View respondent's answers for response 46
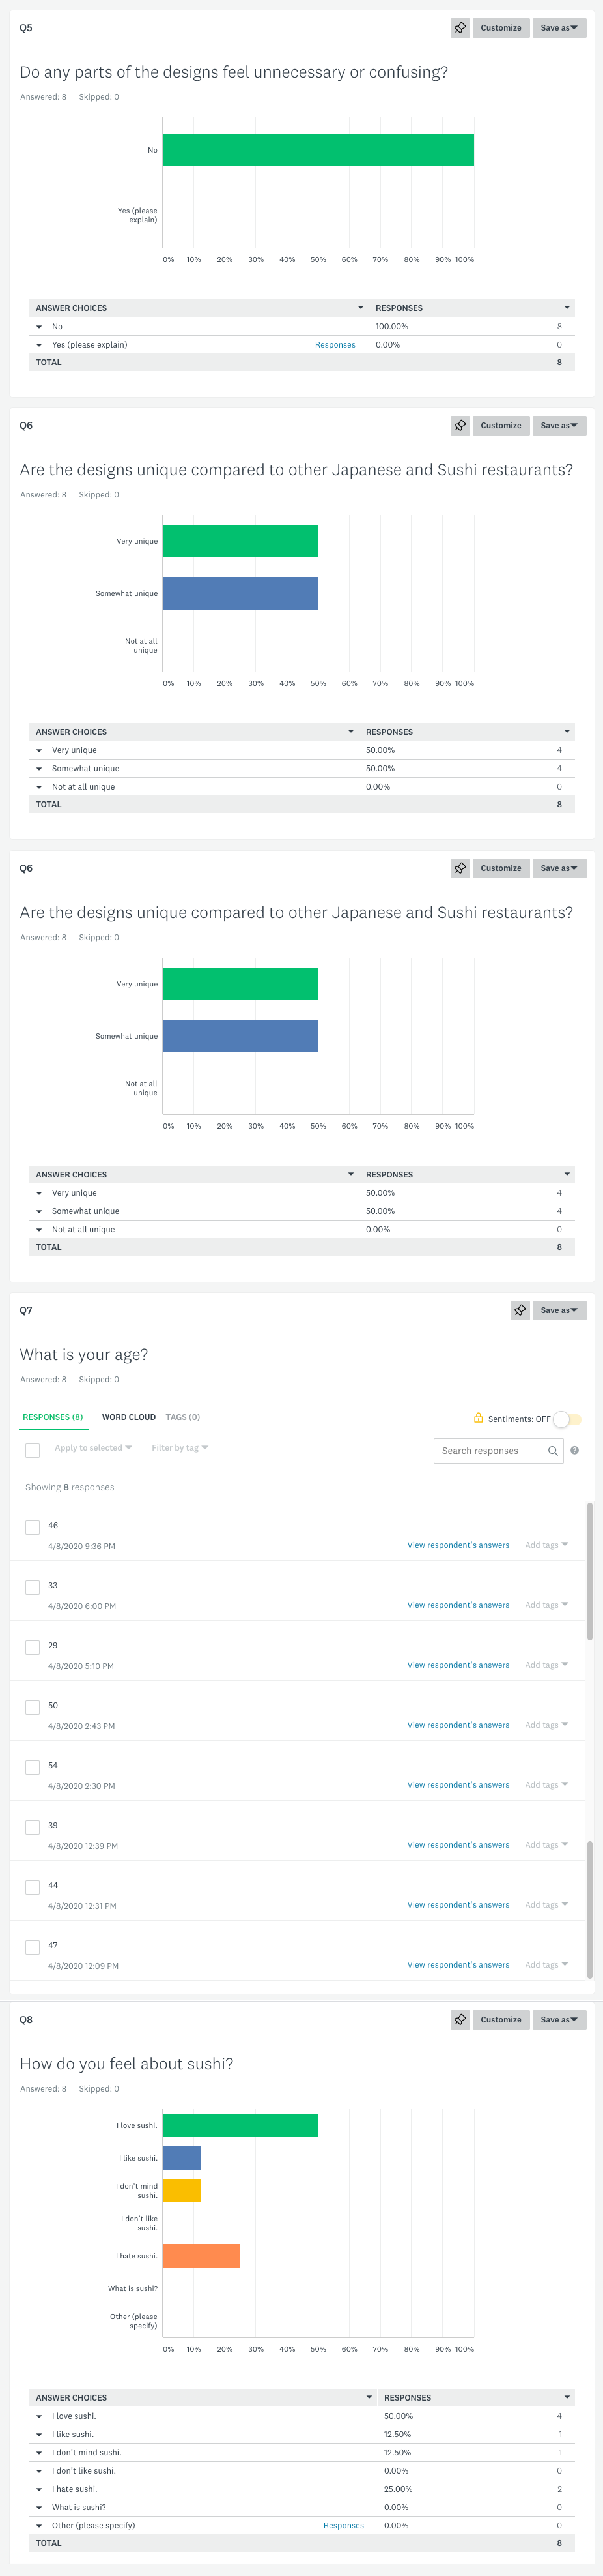603x2576 pixels. tap(458, 1545)
